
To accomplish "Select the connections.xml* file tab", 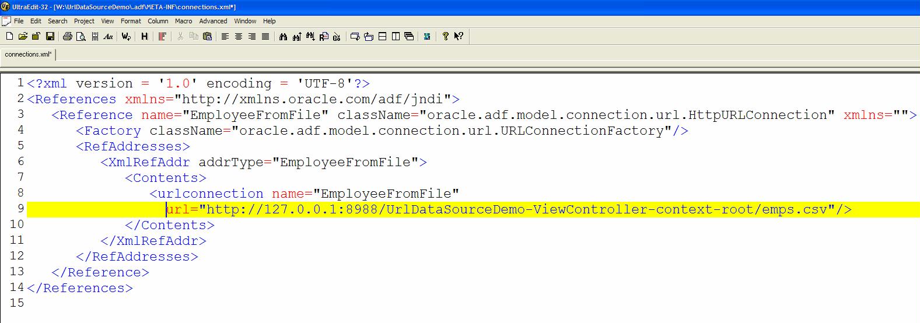I will [28, 54].
